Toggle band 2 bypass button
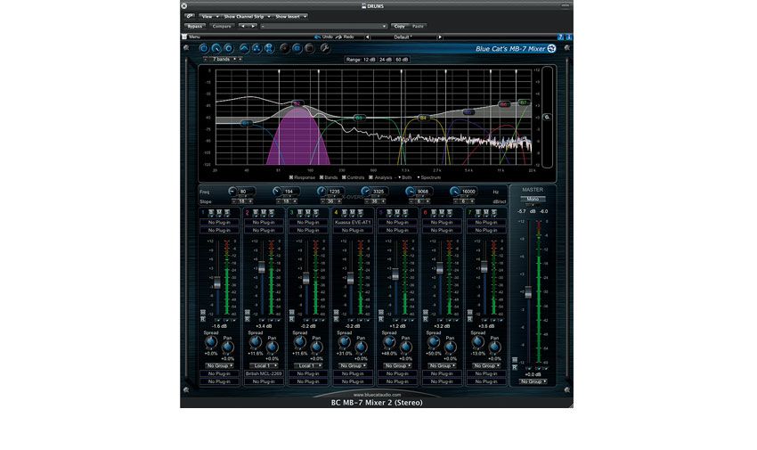The width and height of the screenshot is (757, 450). pos(256,212)
